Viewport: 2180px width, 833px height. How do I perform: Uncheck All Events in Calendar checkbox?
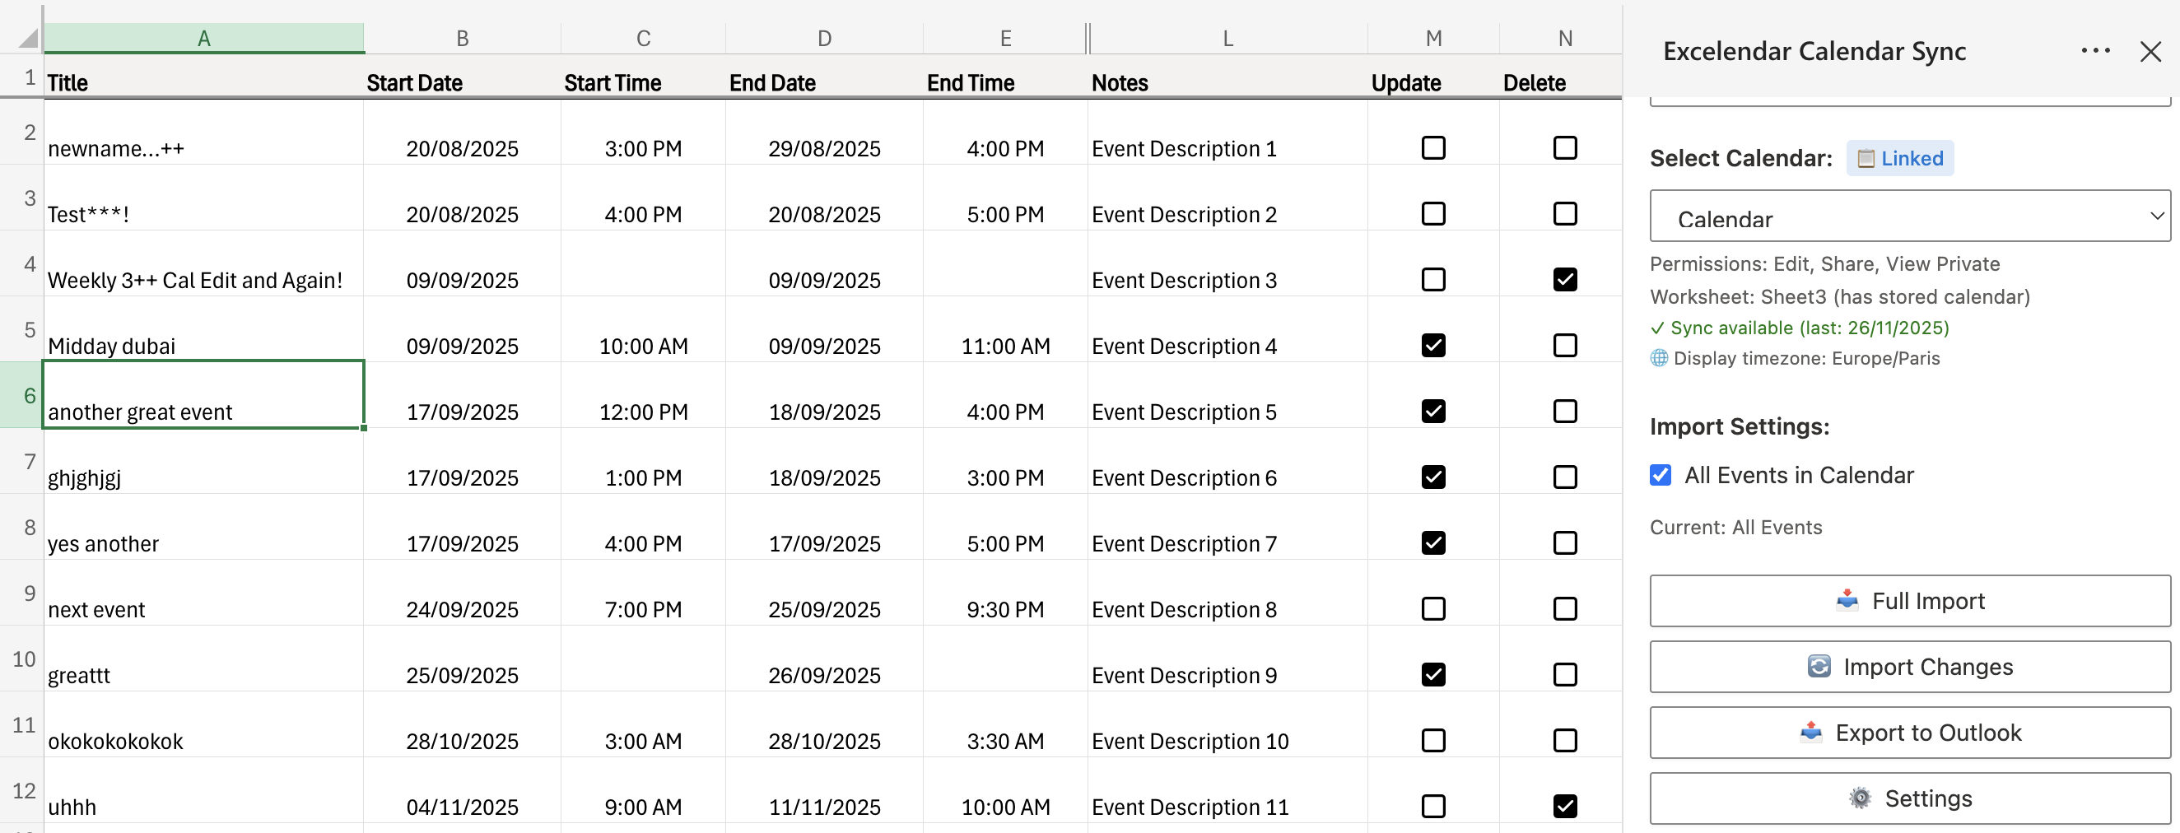[1661, 475]
